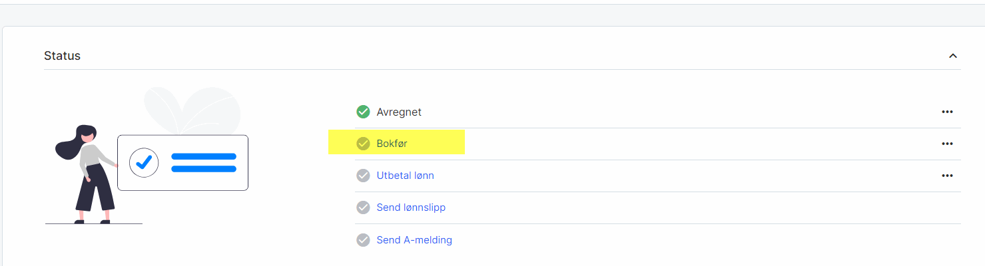
Task: Click the grey check beside Send lønnslipp
Action: [x=363, y=207]
